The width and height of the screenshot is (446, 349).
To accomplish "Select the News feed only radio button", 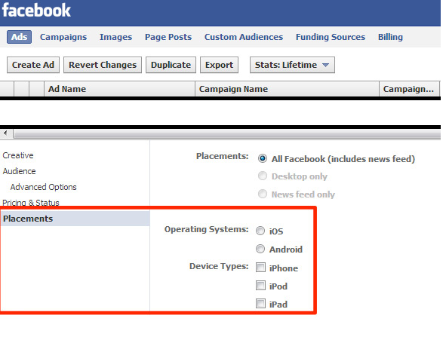I will click(263, 194).
